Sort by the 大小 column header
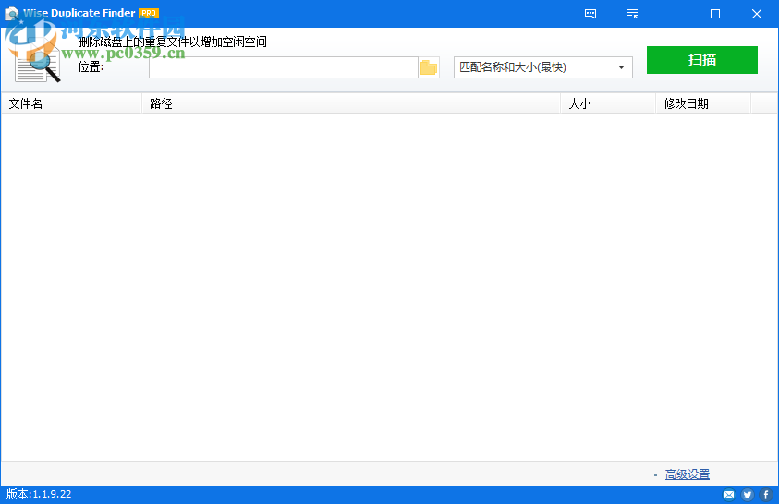The image size is (779, 504). click(x=608, y=103)
